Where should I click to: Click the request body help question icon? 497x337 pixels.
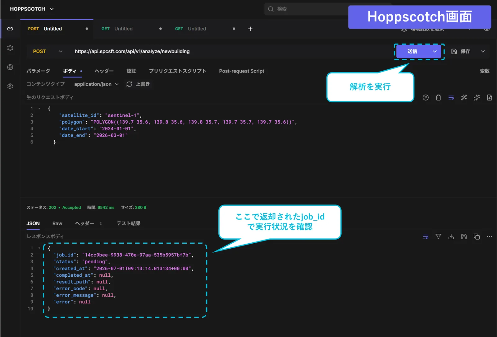click(426, 98)
